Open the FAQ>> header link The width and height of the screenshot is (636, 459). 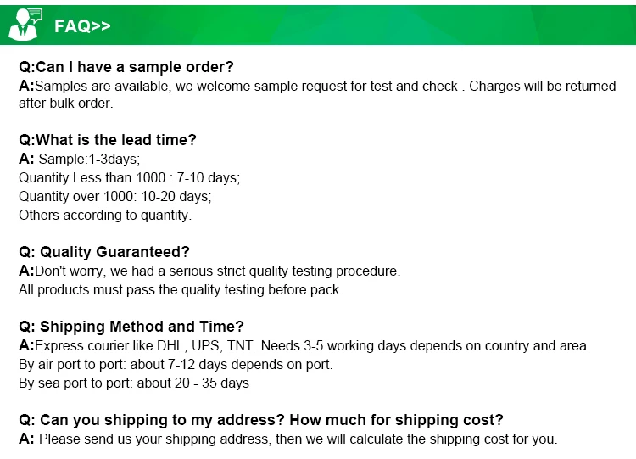coord(82,26)
